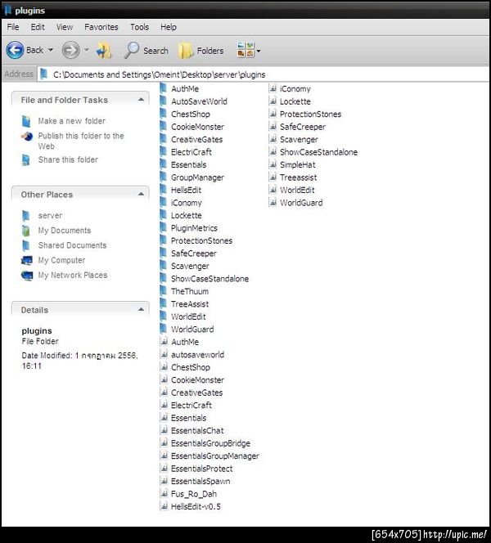The width and height of the screenshot is (491, 543).
Task: Select the Essentials folder icon
Action: [x=163, y=164]
